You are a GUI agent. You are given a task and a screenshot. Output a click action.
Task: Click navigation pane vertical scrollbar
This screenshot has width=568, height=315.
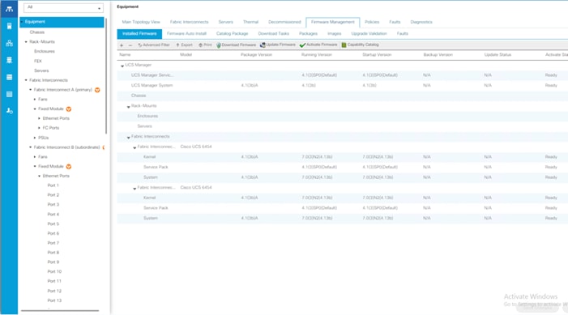106,76
